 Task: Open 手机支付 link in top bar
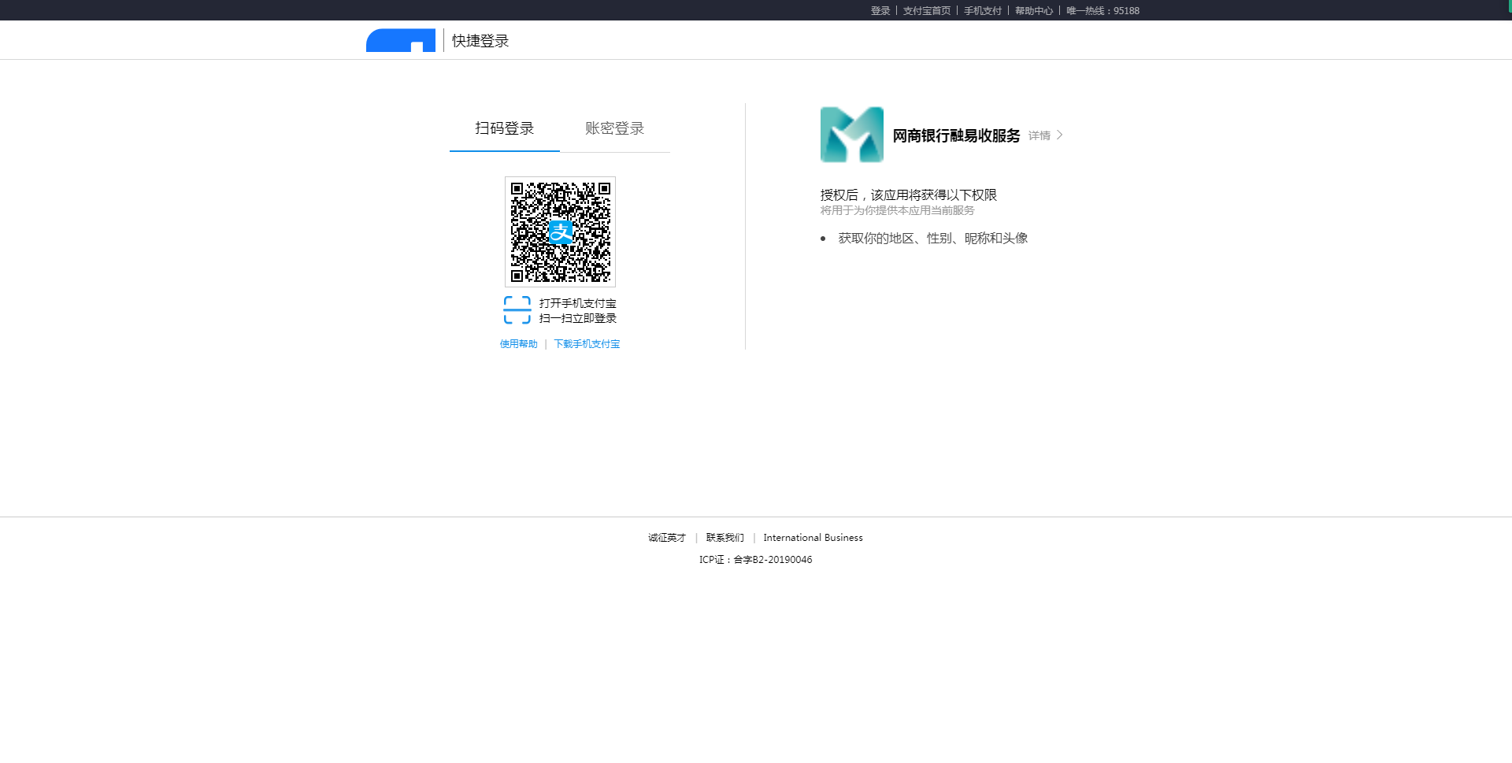pyautogui.click(x=983, y=11)
